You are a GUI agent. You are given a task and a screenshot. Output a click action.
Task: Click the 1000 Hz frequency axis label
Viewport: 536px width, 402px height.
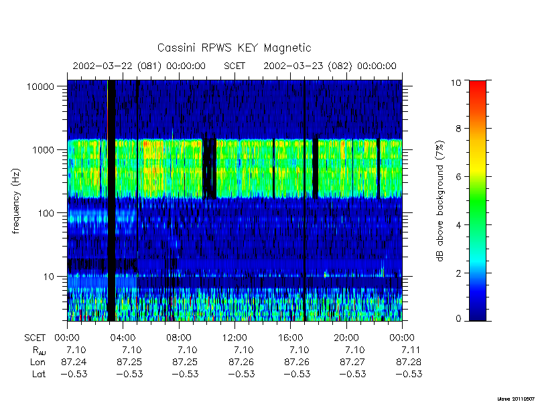point(44,150)
